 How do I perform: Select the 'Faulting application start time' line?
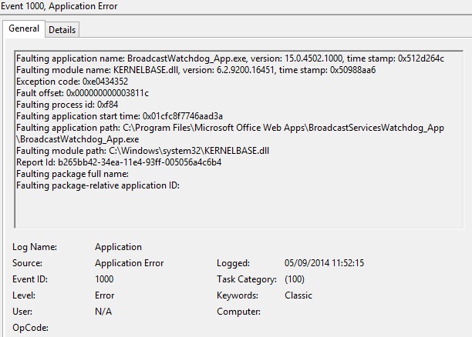click(x=120, y=116)
